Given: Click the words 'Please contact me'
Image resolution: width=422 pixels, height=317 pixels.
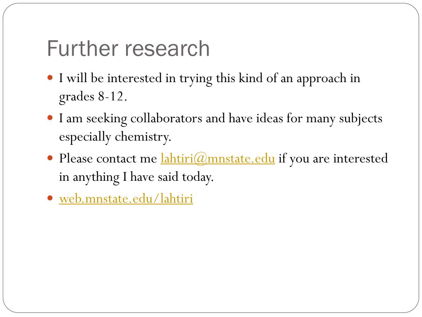Looking at the screenshot, I should pos(108,158).
